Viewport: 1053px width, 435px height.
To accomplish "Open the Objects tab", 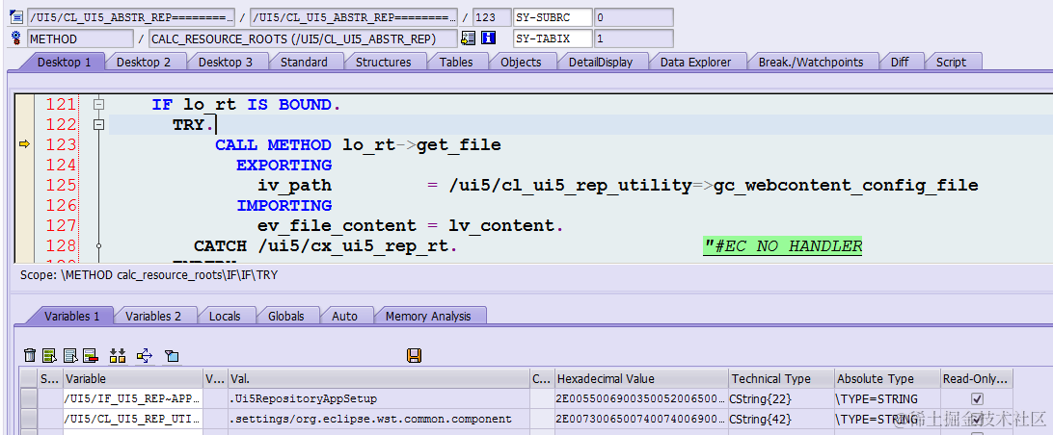I will tap(521, 62).
